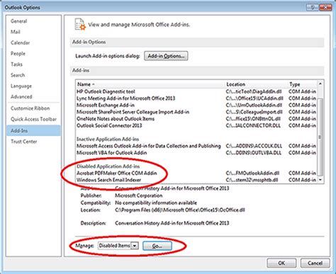Click the Cancel button
This screenshot has width=336, height=274.
[315, 263]
